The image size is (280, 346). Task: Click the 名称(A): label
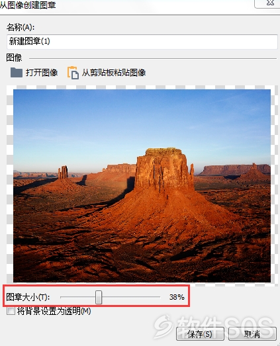pyautogui.click(x=21, y=27)
